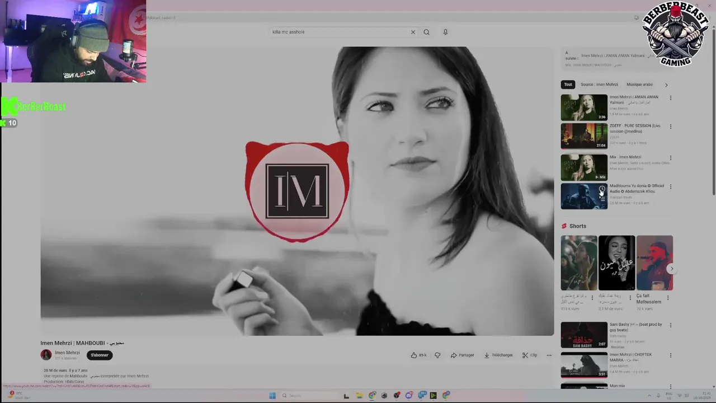
Task: Select the Musique arabe chip
Action: click(x=639, y=85)
